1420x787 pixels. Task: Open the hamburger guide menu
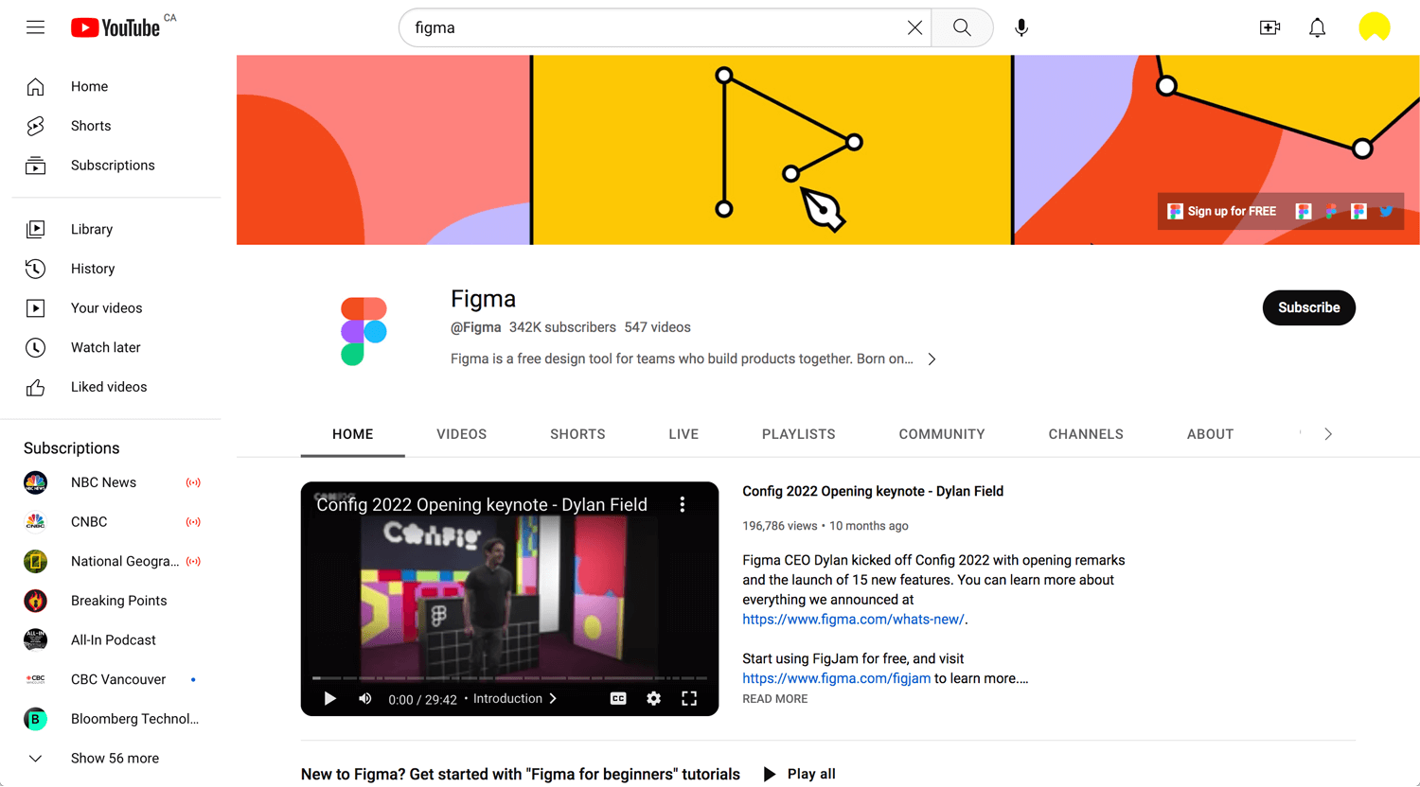(35, 27)
